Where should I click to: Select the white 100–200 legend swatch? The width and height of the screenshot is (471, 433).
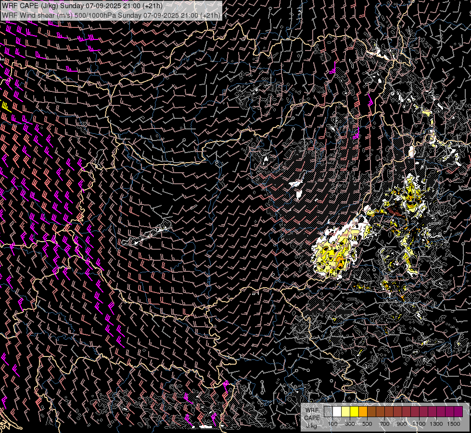pyautogui.click(x=337, y=412)
